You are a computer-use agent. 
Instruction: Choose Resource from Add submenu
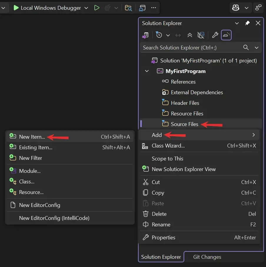70,192
